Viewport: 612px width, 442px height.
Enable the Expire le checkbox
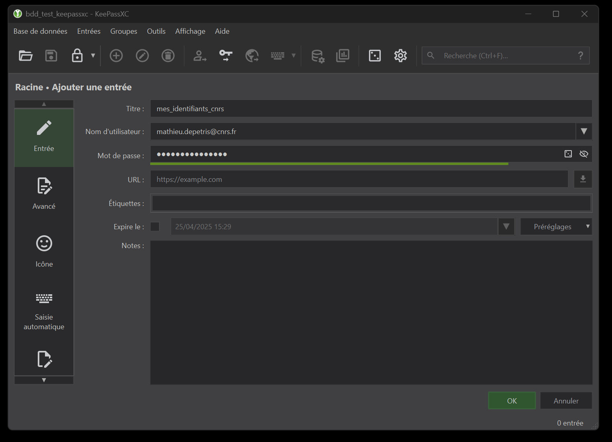(155, 226)
